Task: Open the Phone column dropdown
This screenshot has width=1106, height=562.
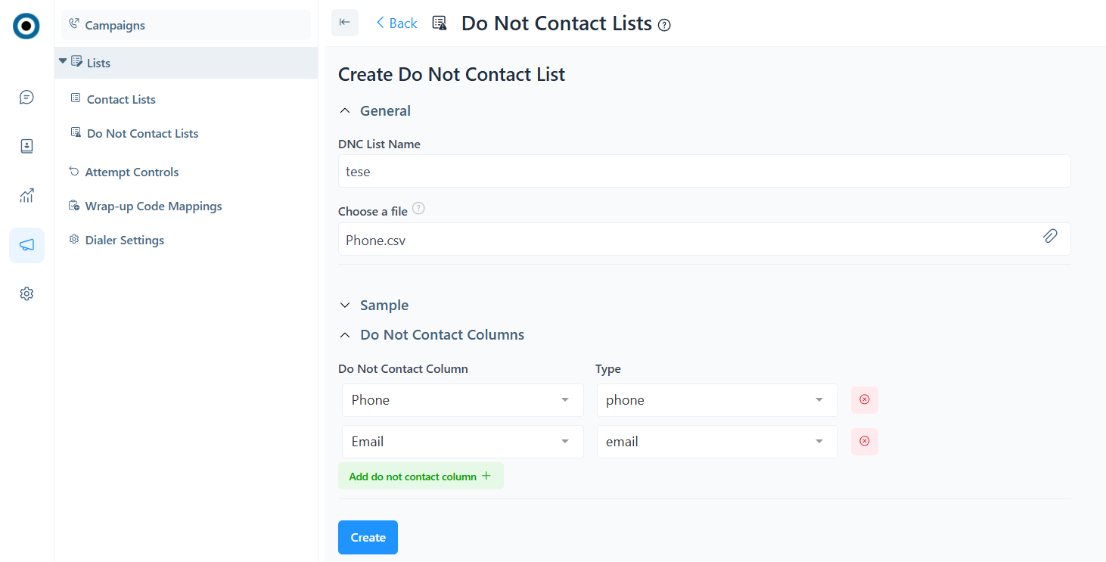Action: point(462,400)
